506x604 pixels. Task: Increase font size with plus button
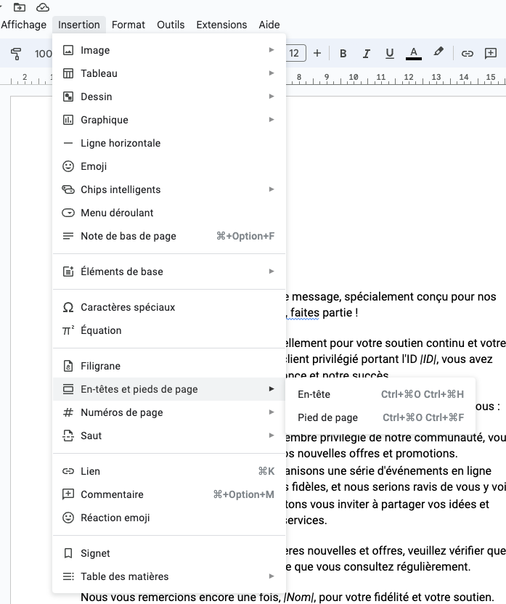[317, 53]
